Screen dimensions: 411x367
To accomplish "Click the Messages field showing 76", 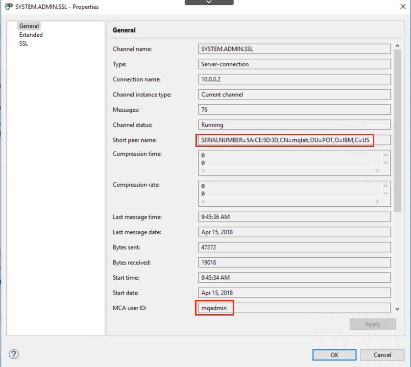I will pyautogui.click(x=294, y=110).
